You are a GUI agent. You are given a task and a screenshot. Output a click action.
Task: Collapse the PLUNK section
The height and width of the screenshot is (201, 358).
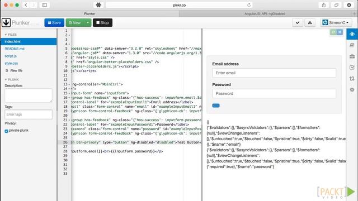click(x=12, y=79)
